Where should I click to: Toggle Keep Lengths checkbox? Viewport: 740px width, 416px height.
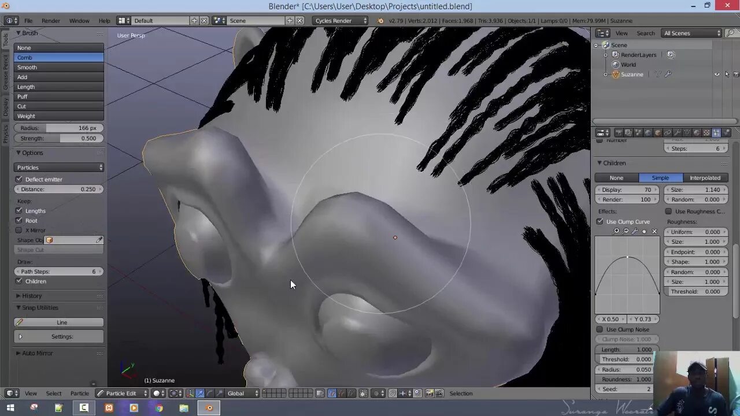click(x=19, y=211)
